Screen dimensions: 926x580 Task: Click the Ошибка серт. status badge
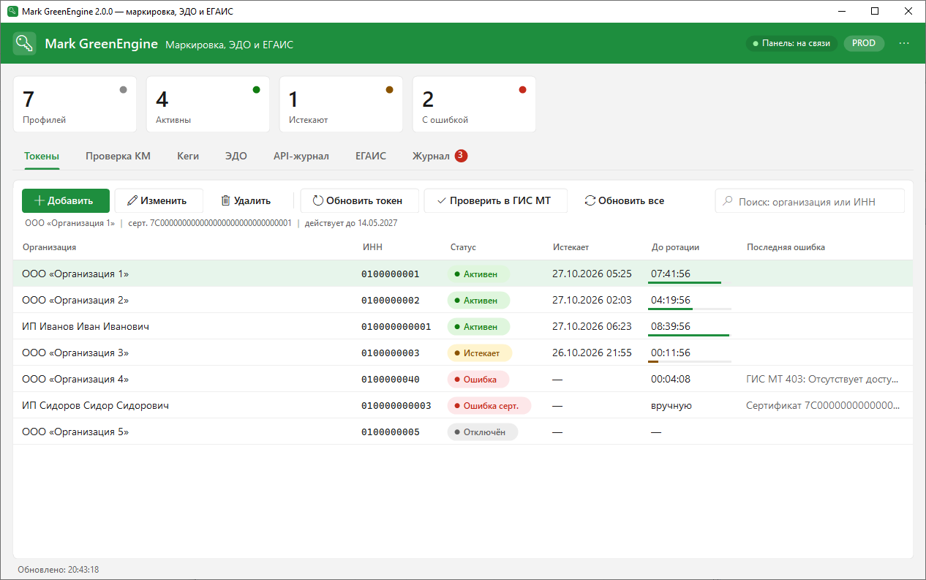coord(489,405)
